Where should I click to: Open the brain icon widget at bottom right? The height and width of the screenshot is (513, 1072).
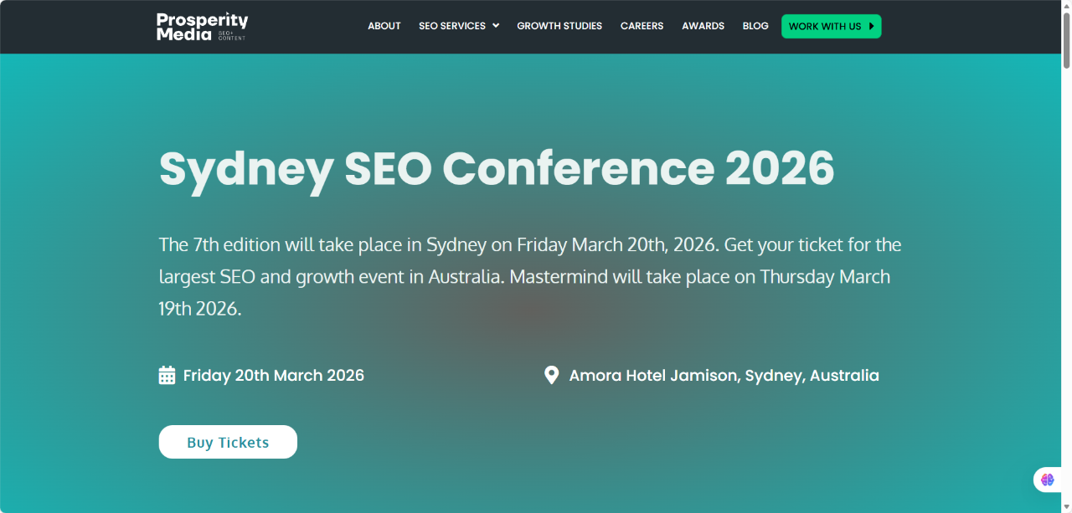point(1048,480)
